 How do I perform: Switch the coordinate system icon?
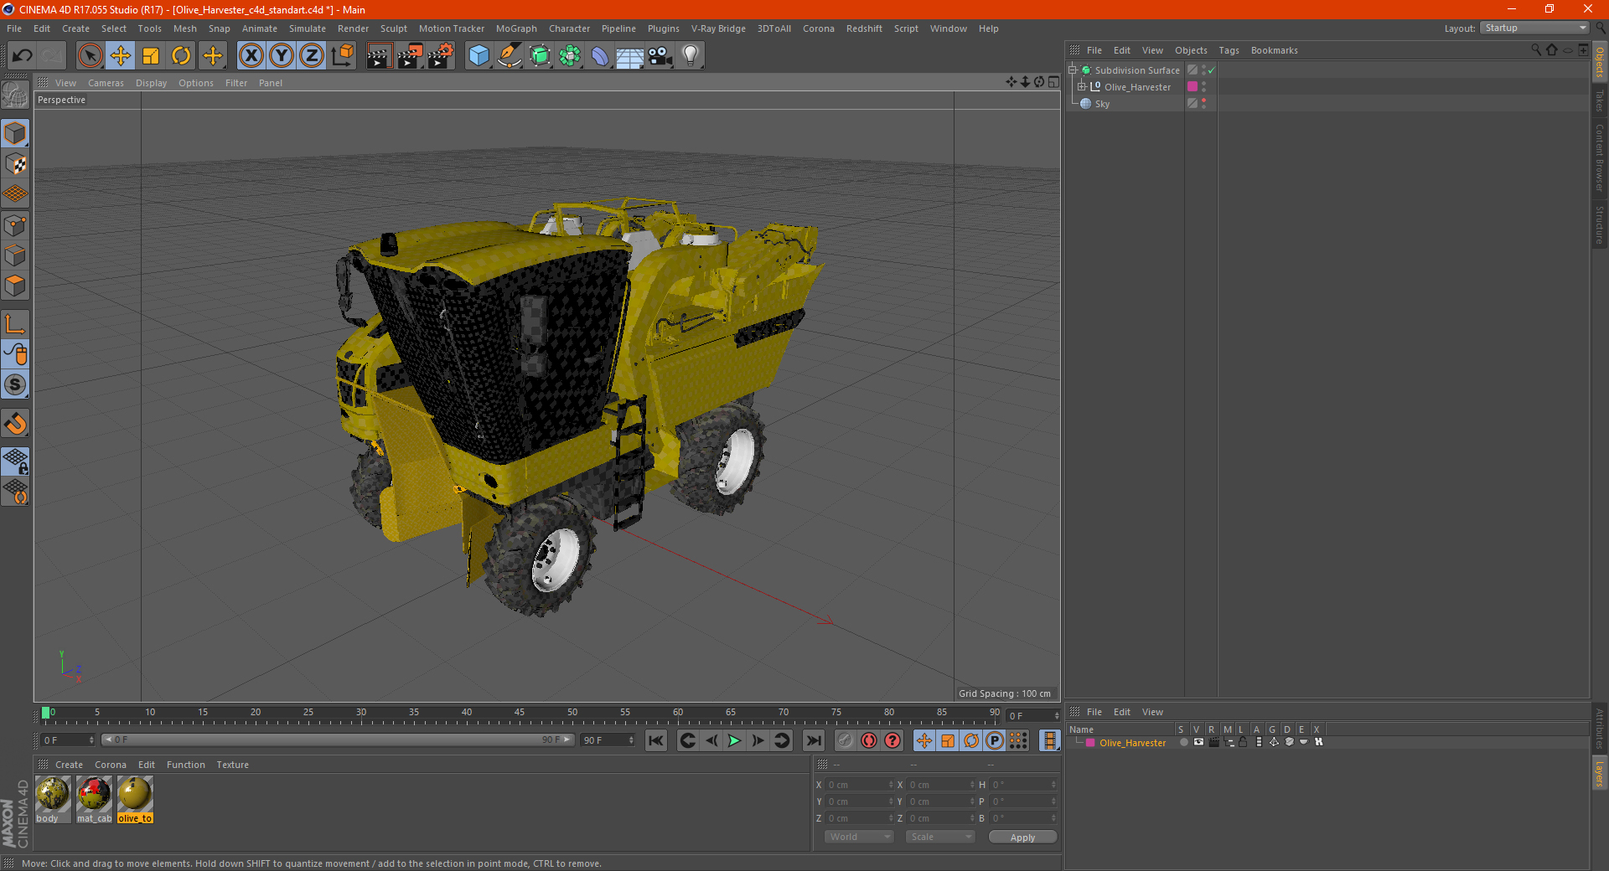(x=342, y=56)
